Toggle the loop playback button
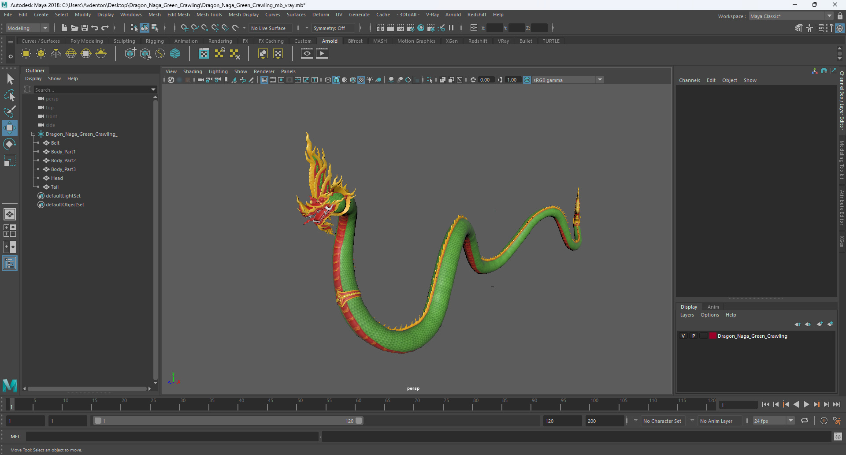The height and width of the screenshot is (455, 846). coord(805,421)
